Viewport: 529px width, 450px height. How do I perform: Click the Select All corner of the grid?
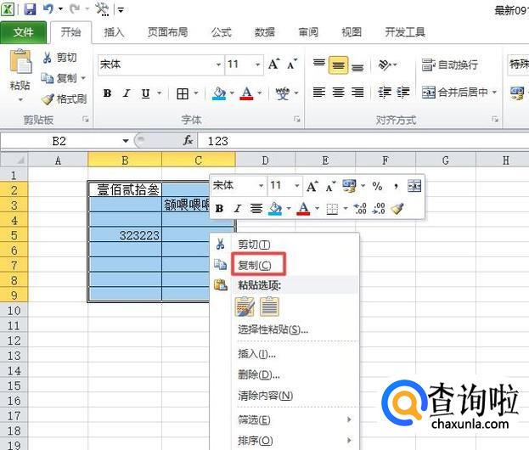(x=14, y=160)
